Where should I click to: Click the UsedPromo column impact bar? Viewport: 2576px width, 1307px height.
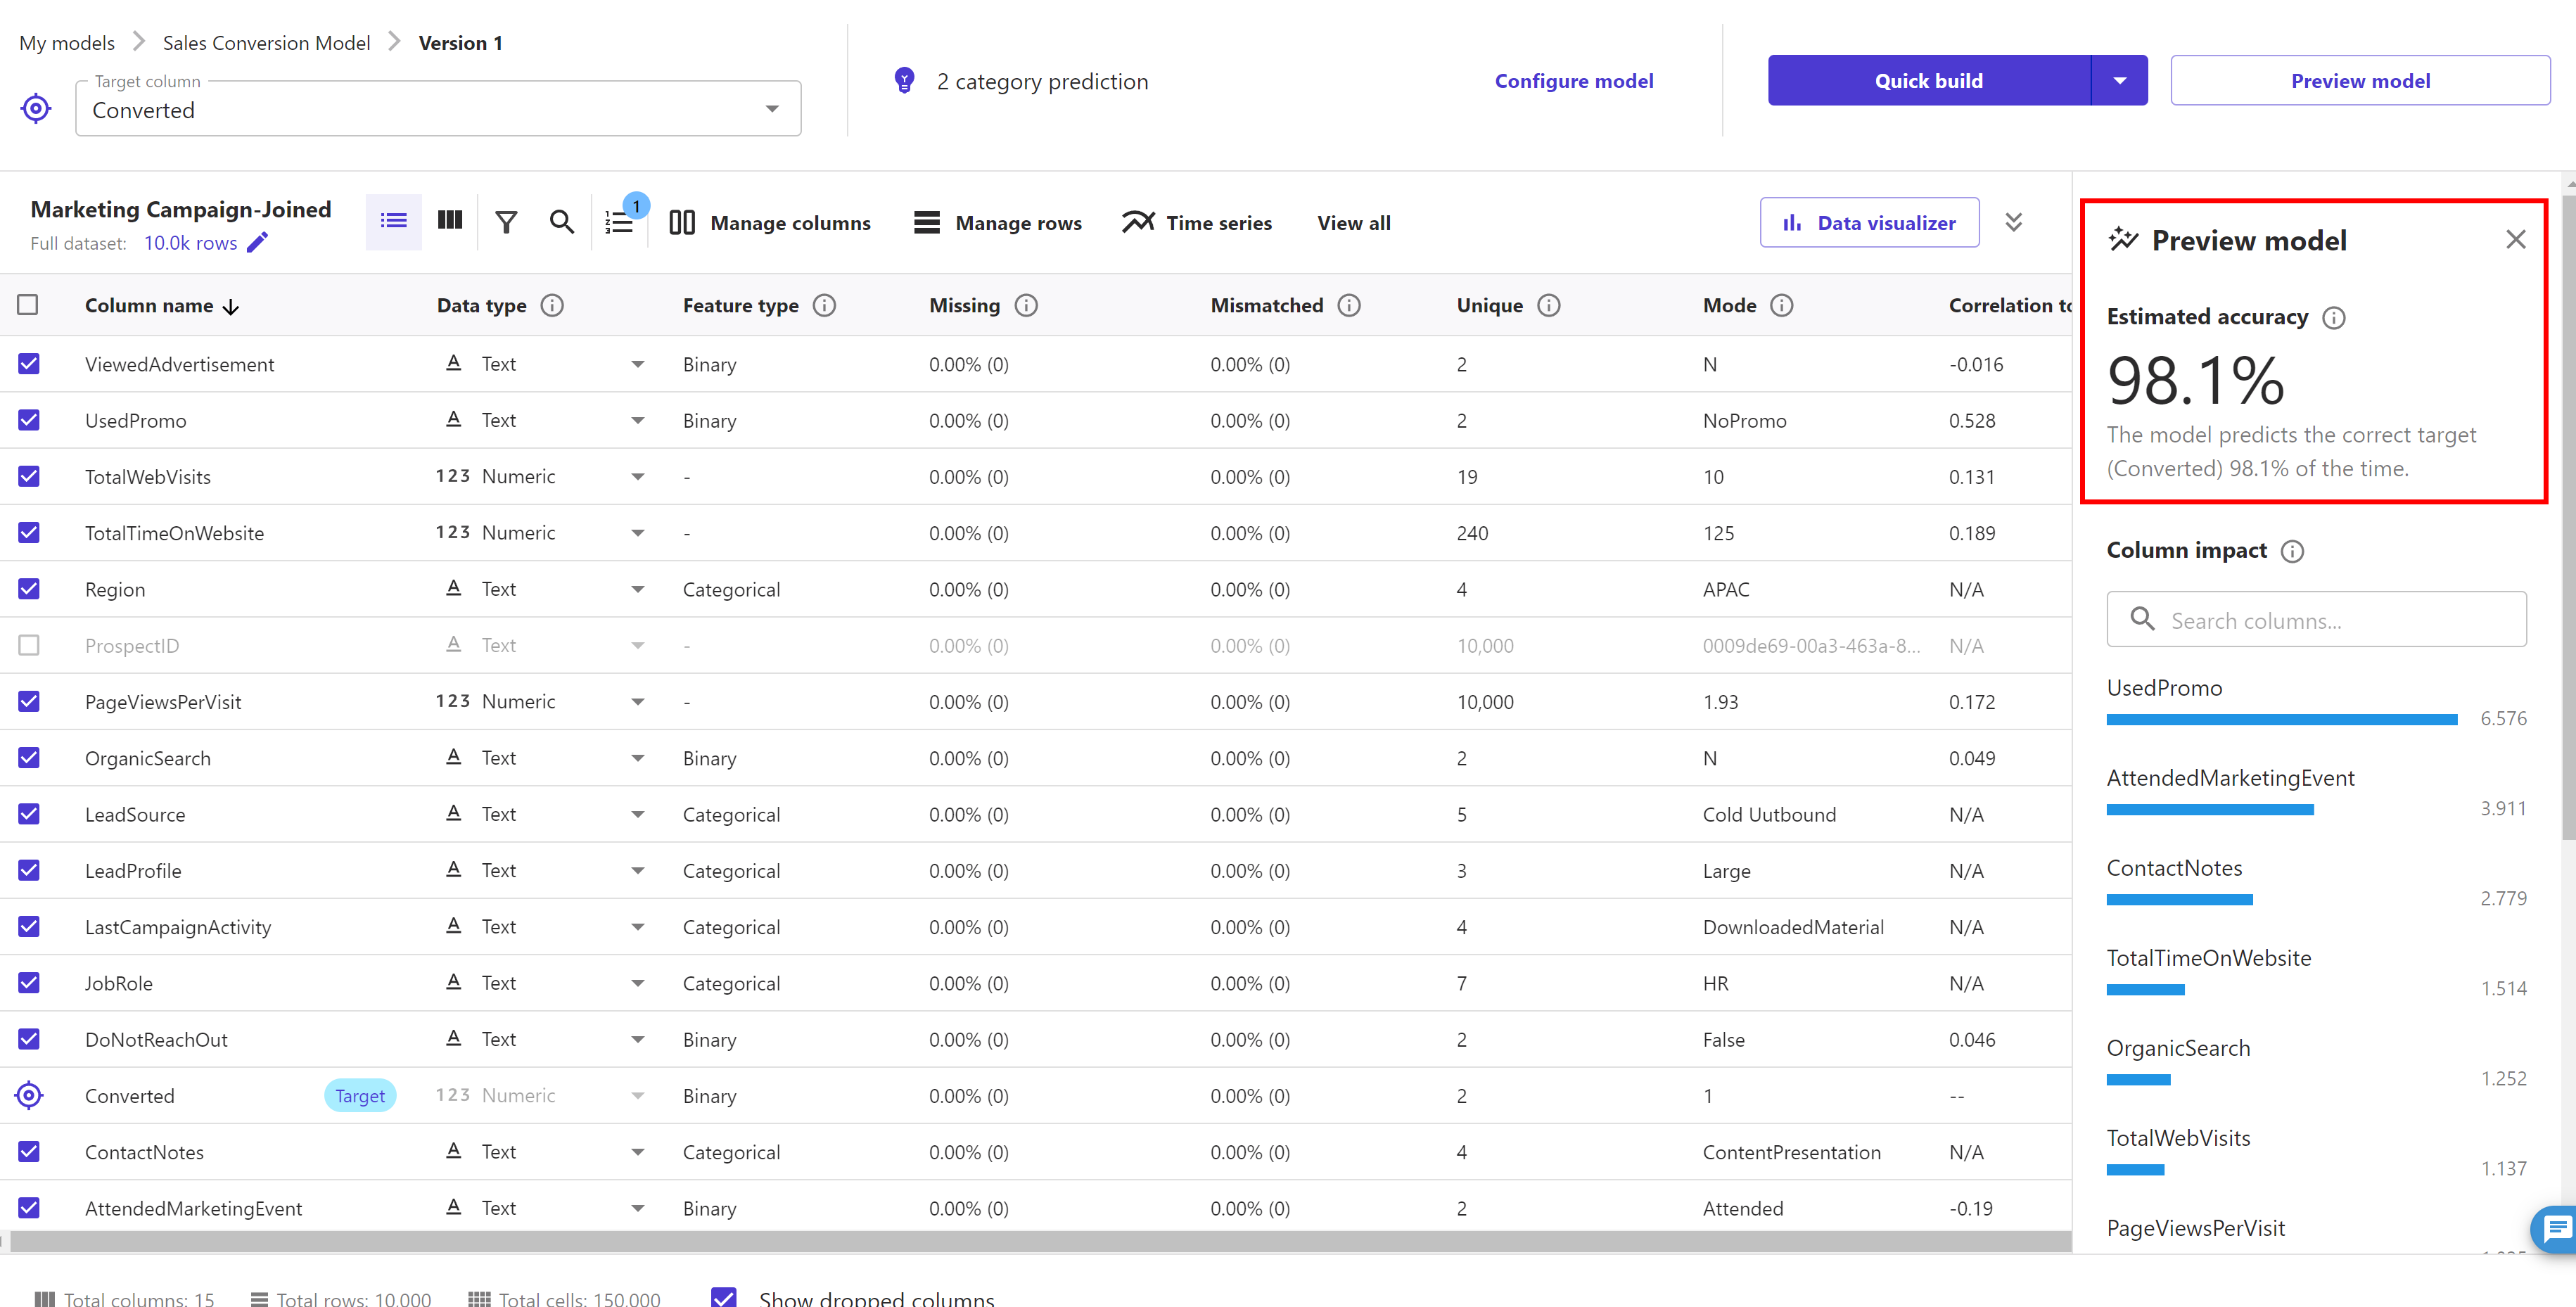2281,719
